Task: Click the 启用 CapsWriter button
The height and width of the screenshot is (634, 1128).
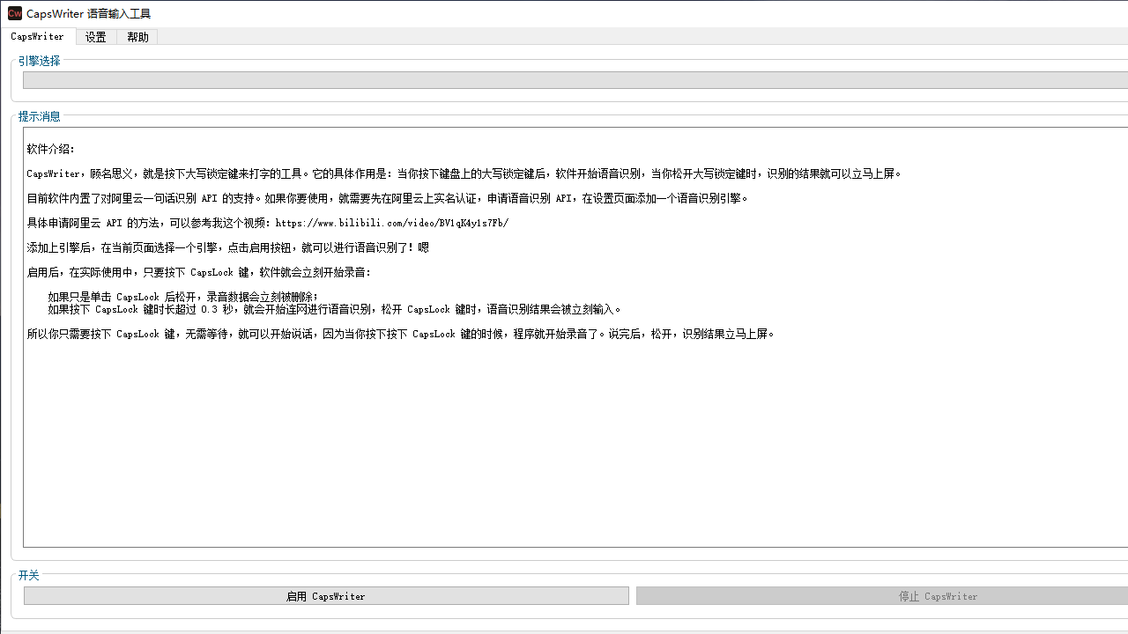Action: pos(326,596)
